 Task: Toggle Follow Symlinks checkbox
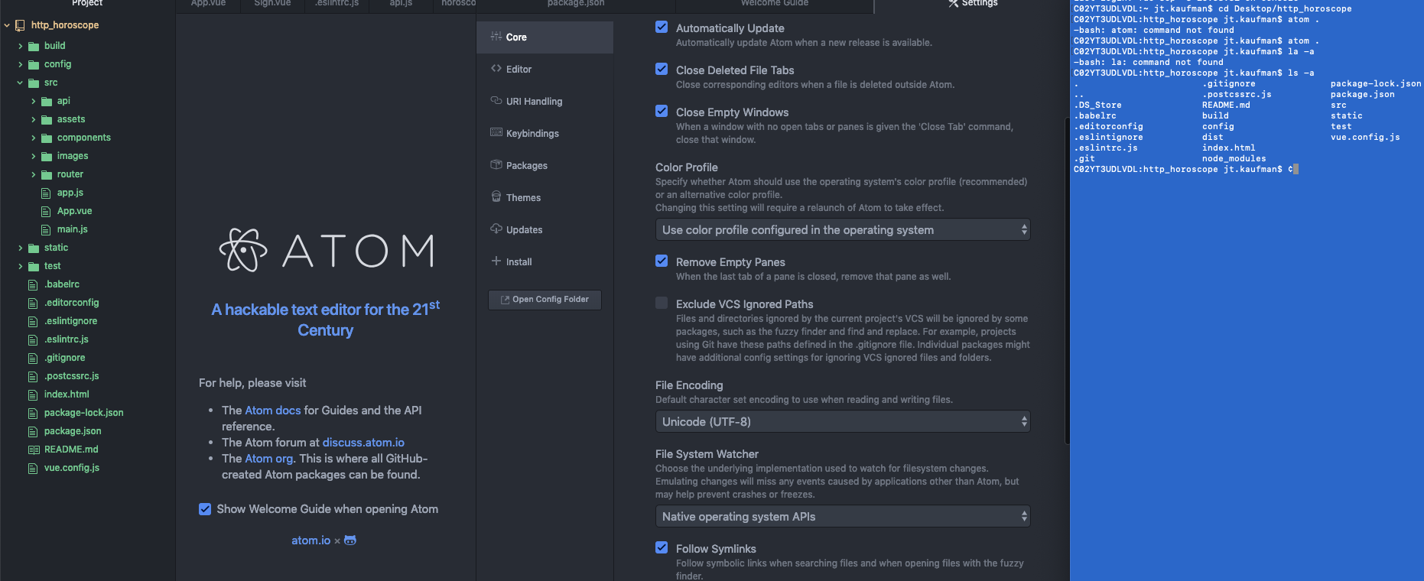pos(662,548)
